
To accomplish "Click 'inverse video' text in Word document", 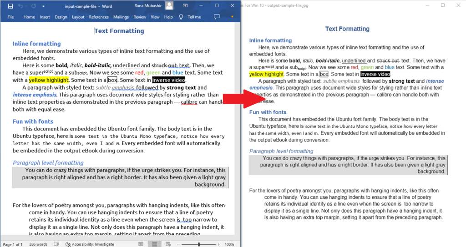I will tap(168, 80).
